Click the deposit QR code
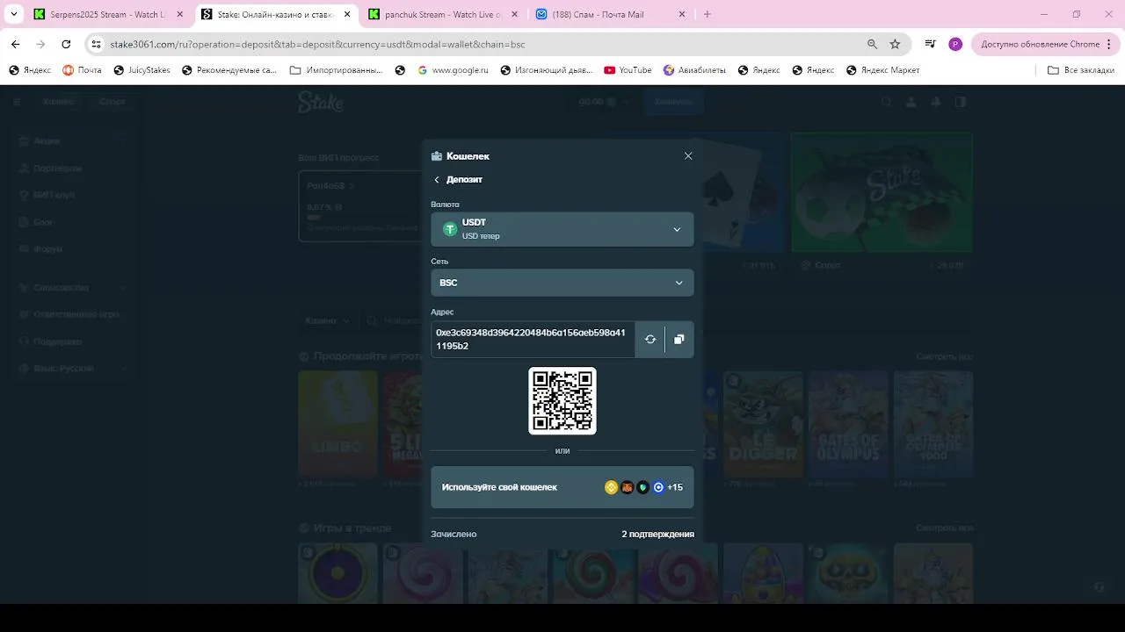This screenshot has width=1125, height=632. 562,400
